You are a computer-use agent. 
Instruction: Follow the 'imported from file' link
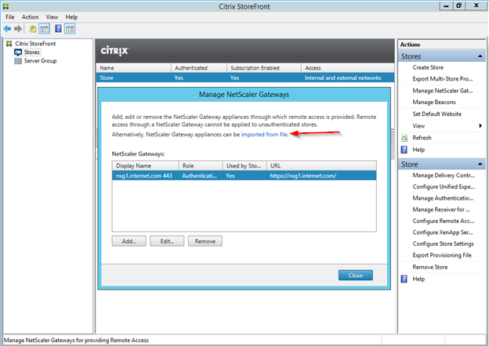(265, 135)
